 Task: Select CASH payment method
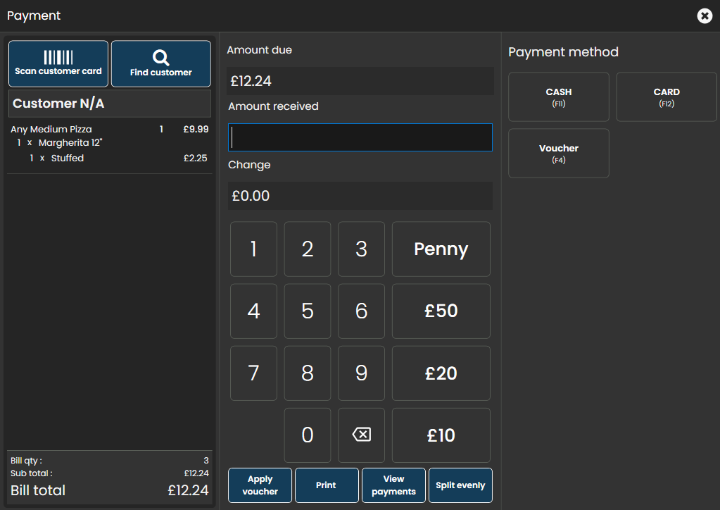559,97
